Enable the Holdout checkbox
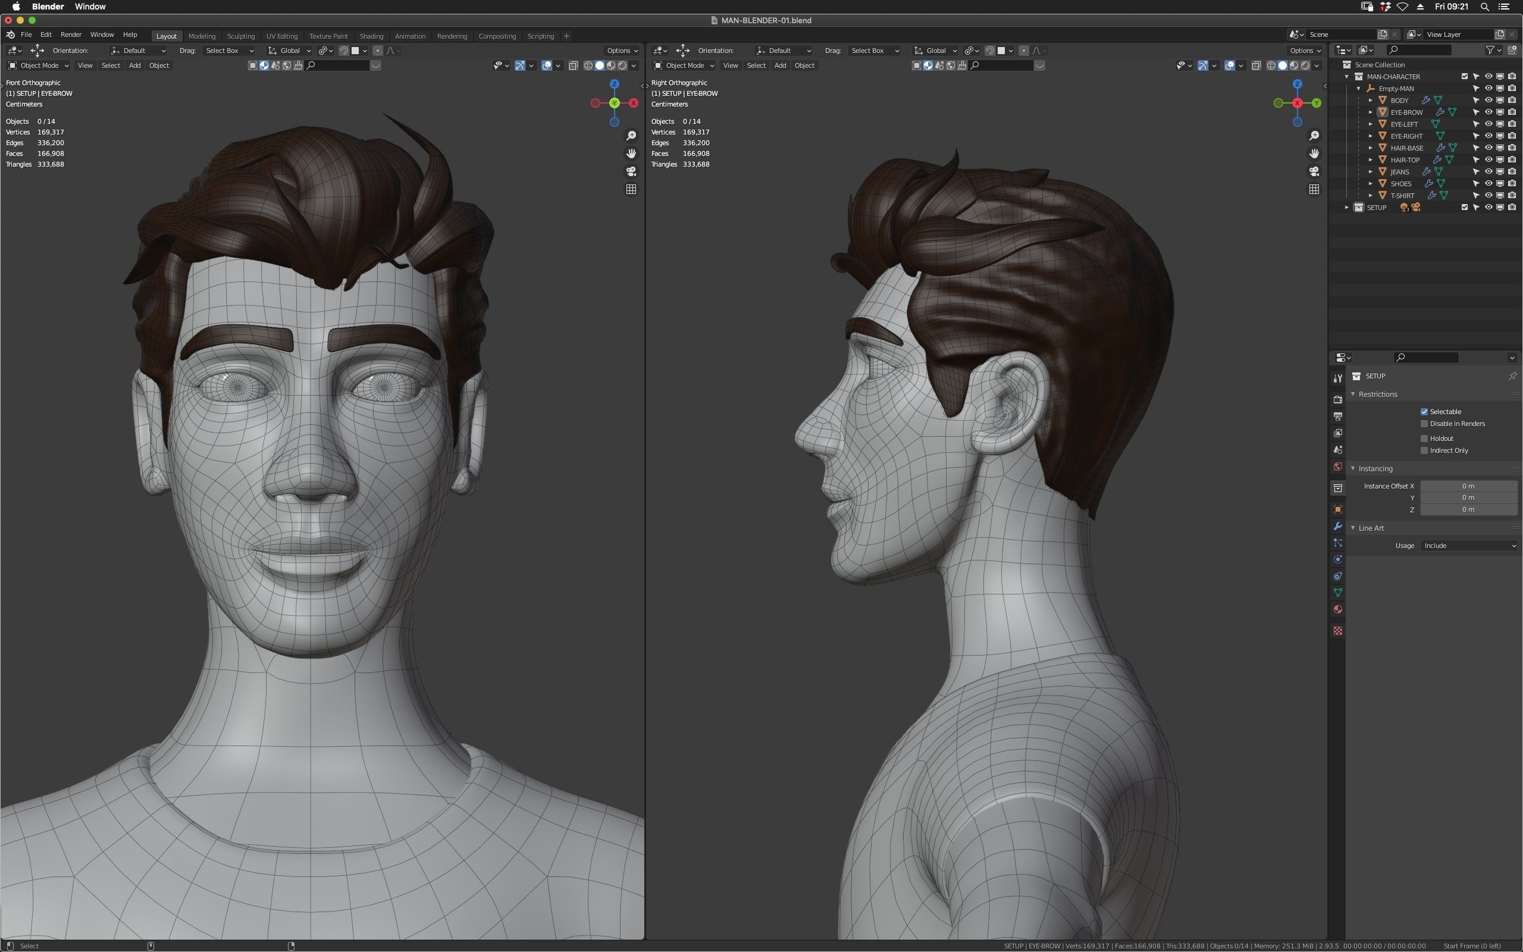The height and width of the screenshot is (952, 1523). (x=1424, y=439)
